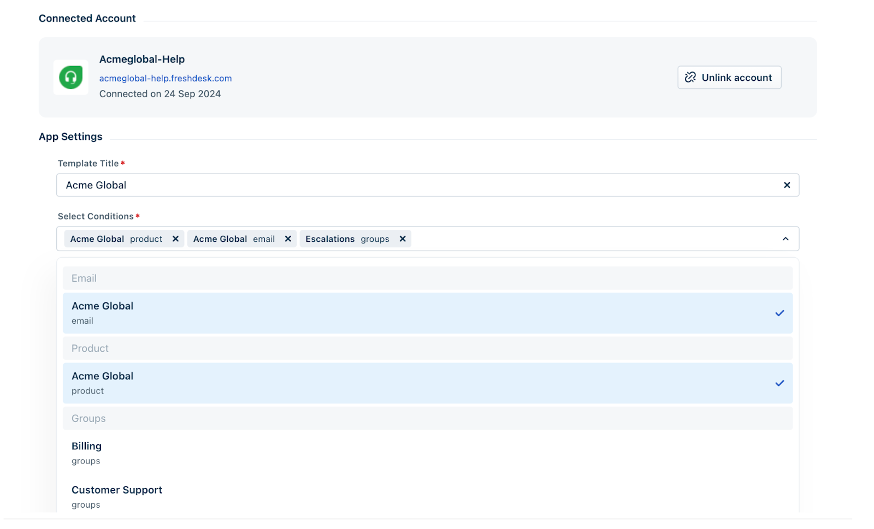The height and width of the screenshot is (529, 874).
Task: Click the Groups section header in list
Action: [427, 419]
